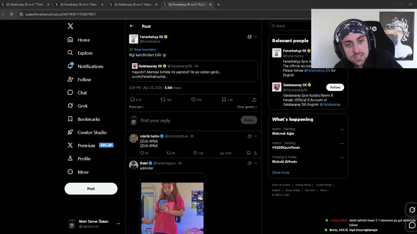Open more options on Belal reply

(255, 163)
